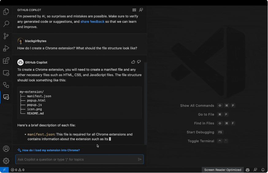268x173 pixels.
Task: Click Find in Files shortcut hint
Action: pos(215,123)
